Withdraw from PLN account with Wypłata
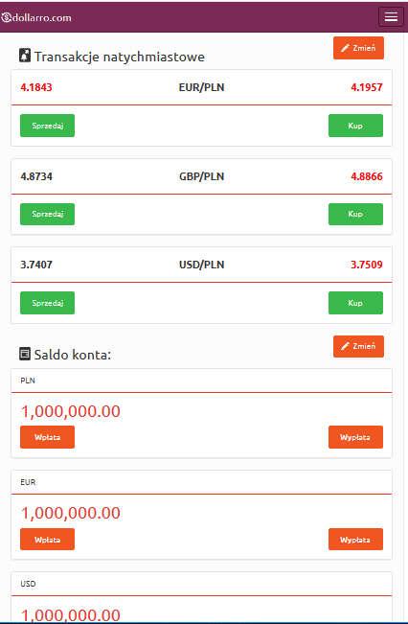Viewport: 408px width, 624px height. (355, 437)
